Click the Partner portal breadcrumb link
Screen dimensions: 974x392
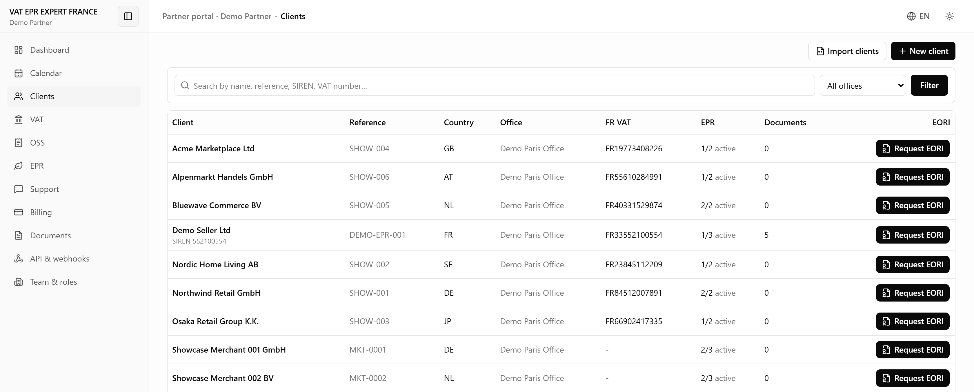[188, 16]
